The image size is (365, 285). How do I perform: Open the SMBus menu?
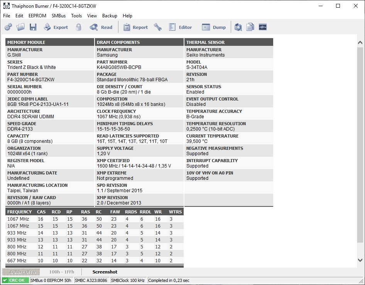59,16
